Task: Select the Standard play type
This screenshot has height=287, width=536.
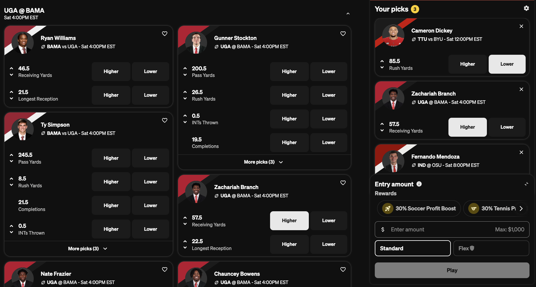Action: 413,248
